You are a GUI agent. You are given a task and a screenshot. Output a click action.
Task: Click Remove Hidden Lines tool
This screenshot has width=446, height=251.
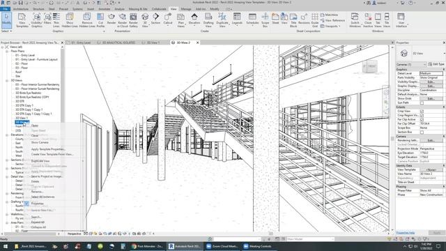(87, 20)
